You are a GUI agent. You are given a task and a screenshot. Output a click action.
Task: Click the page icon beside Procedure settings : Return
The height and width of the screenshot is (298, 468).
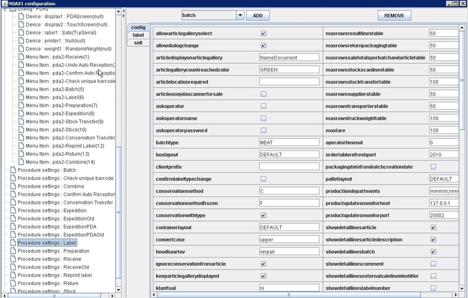pyautogui.click(x=13, y=283)
